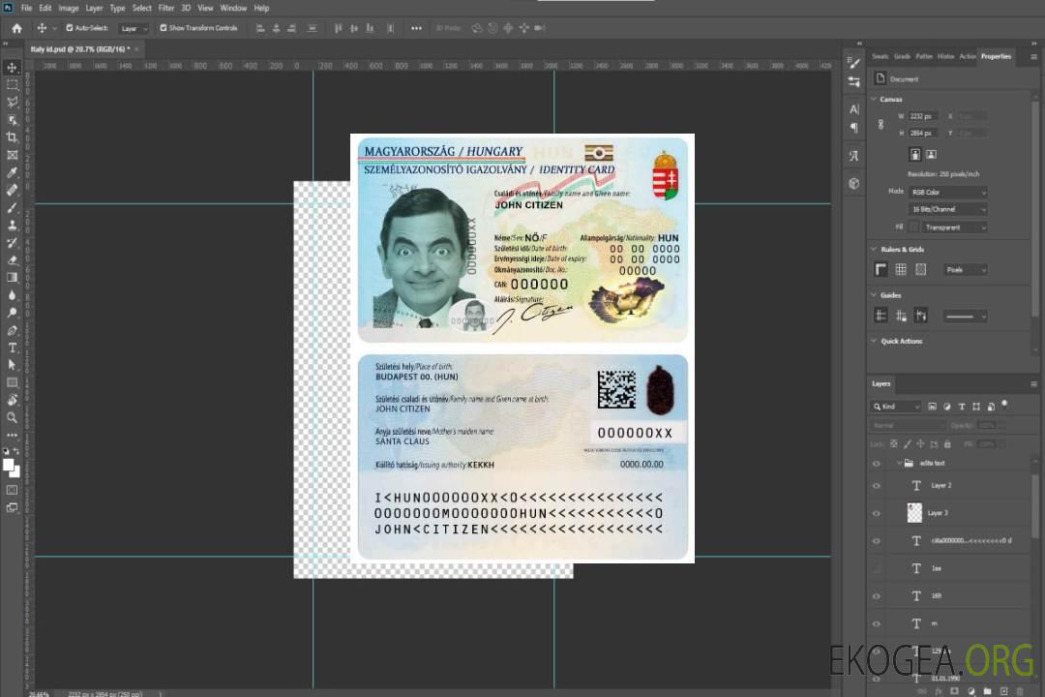Viewport: 1045px width, 697px height.
Task: Collapse the Rulers & Grids section
Action: click(x=874, y=250)
